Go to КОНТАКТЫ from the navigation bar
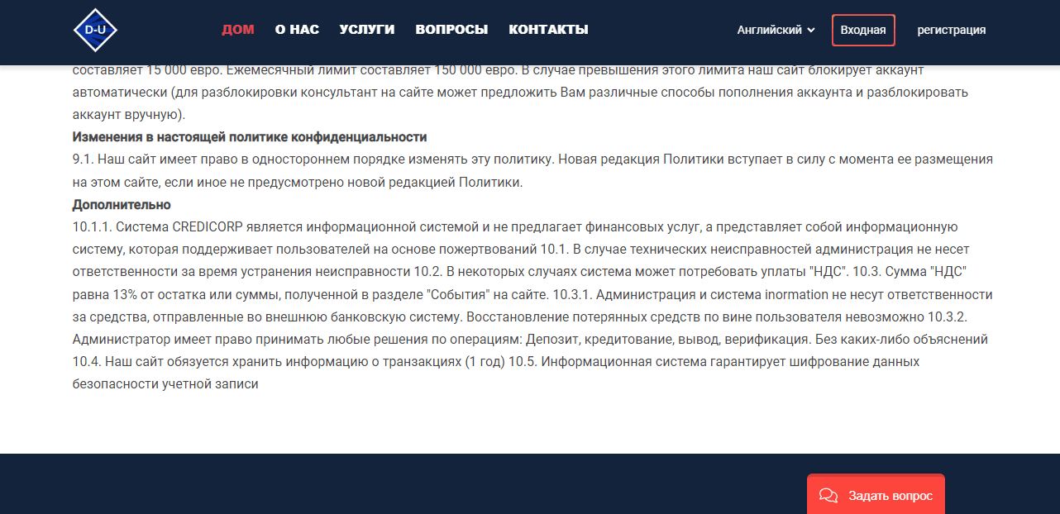Viewport: 1060px width, 514px height. 548,29
